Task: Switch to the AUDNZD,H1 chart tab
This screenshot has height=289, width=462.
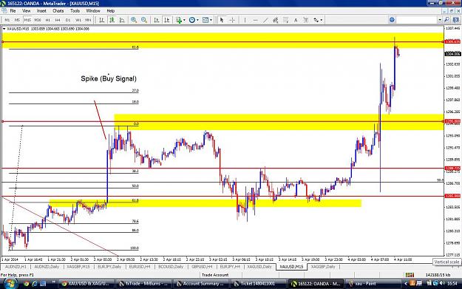Action: point(16,267)
